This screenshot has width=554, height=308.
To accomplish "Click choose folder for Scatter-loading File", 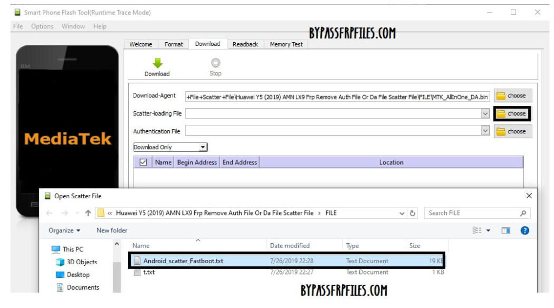I will (512, 113).
